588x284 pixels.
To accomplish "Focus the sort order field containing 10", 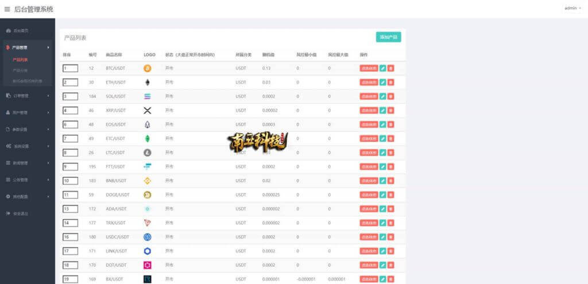I will (71, 181).
